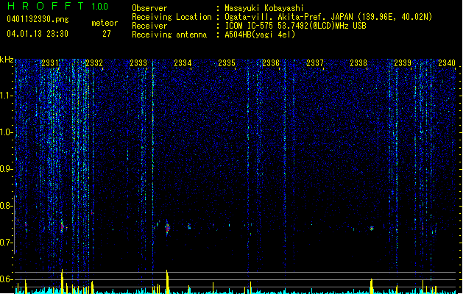463x294 pixels.
Task: Click the 2338 time marker
Action: pos(358,63)
